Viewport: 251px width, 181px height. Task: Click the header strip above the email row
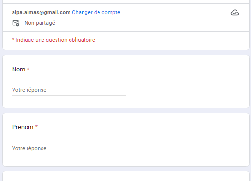pos(126,1)
